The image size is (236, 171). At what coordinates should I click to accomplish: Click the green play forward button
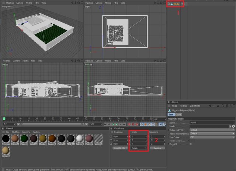point(117,124)
